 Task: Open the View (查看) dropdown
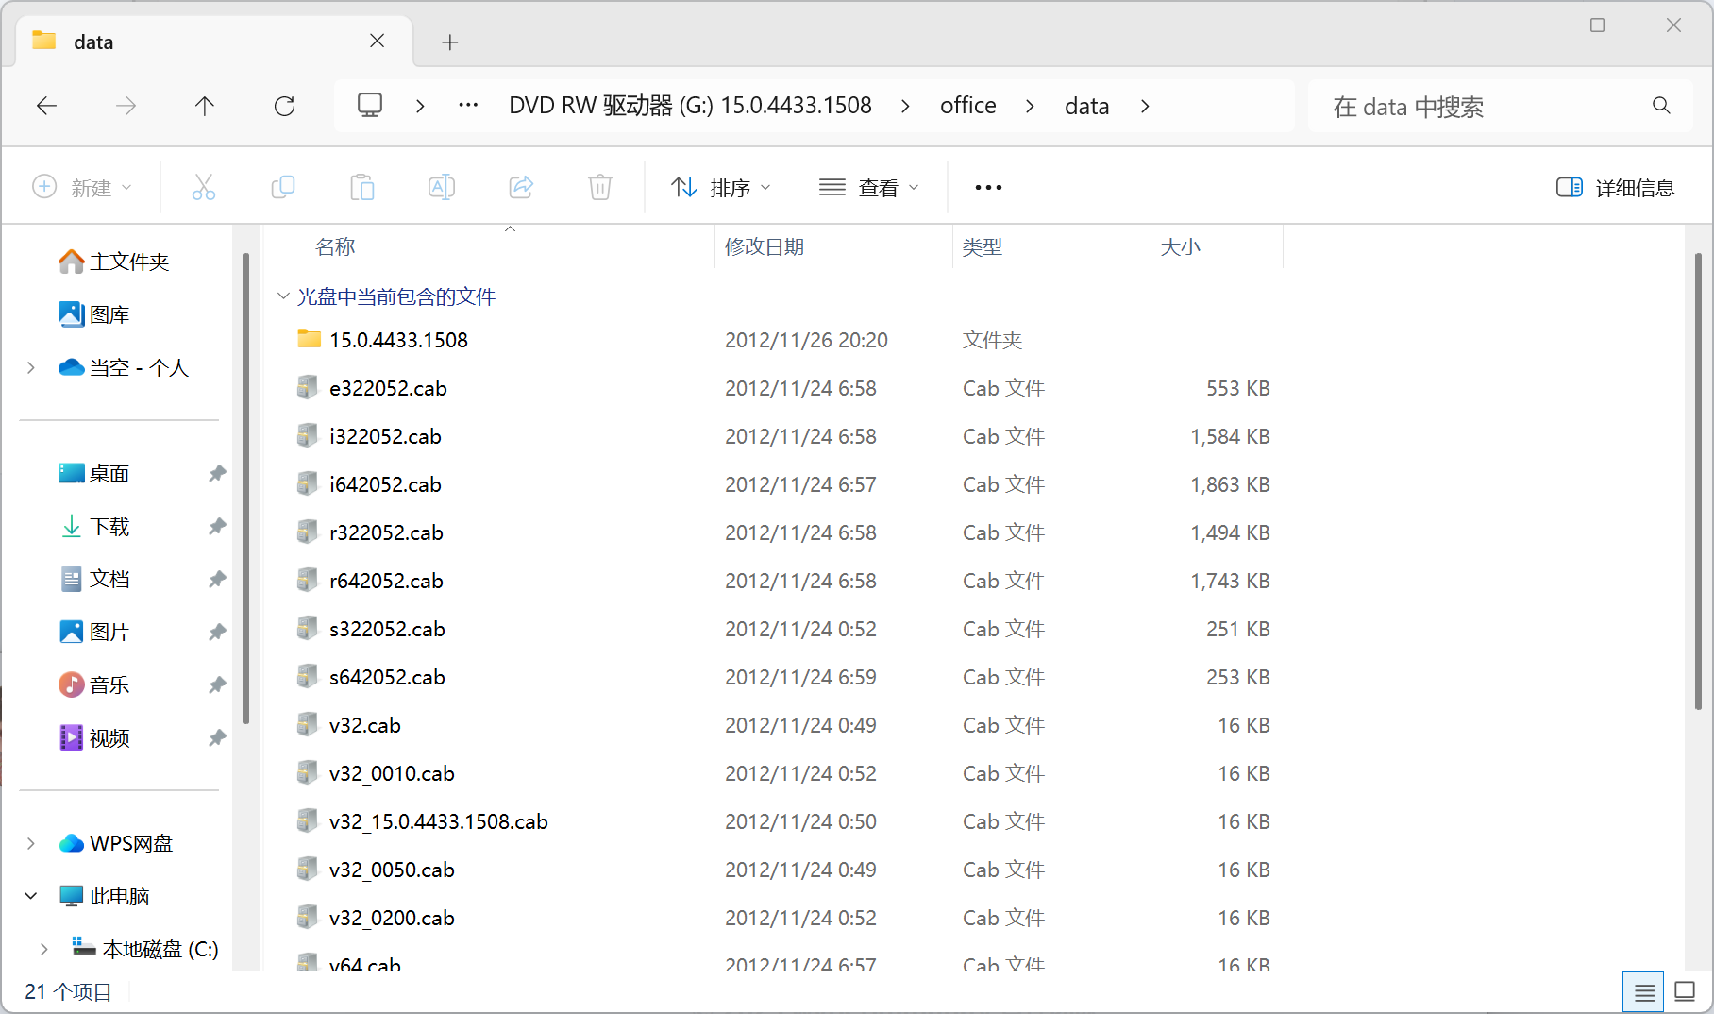868,187
